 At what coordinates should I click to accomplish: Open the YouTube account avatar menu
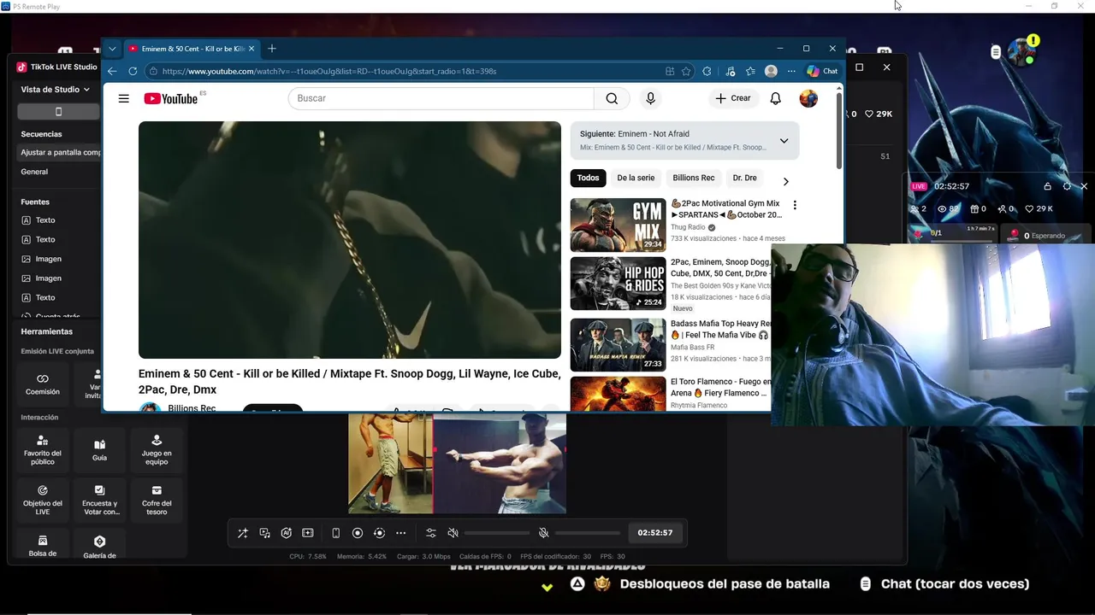pos(808,98)
